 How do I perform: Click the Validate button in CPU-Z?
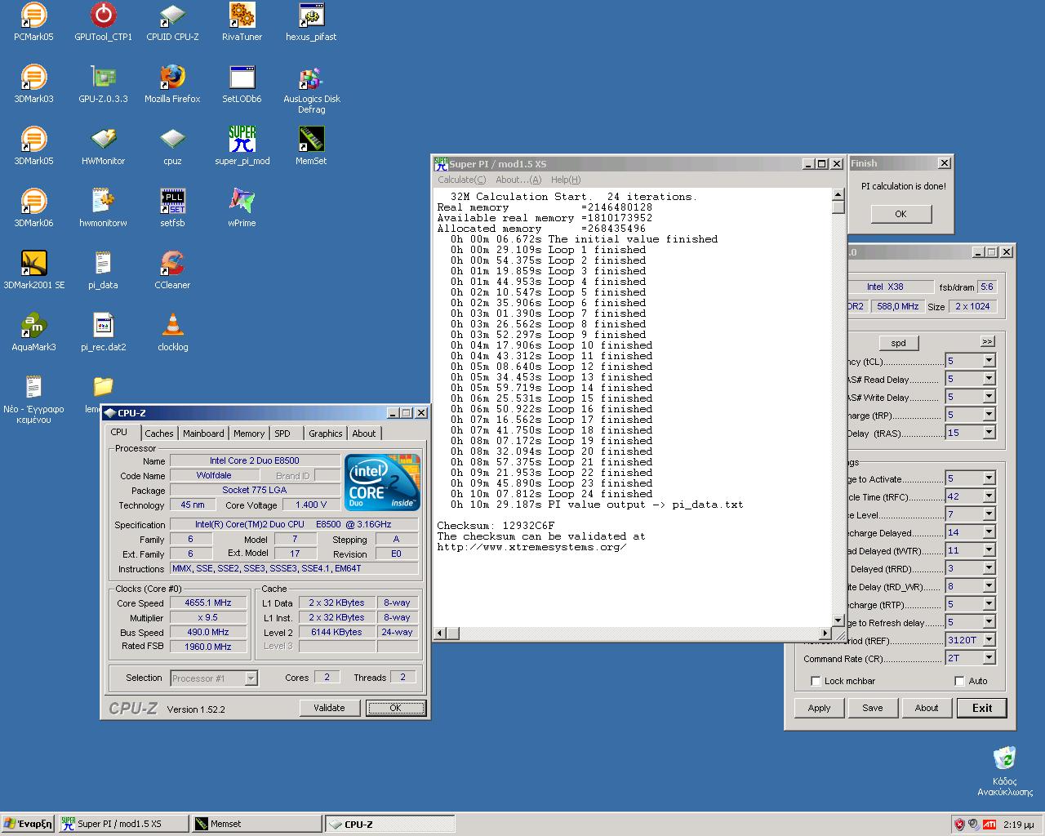point(329,708)
